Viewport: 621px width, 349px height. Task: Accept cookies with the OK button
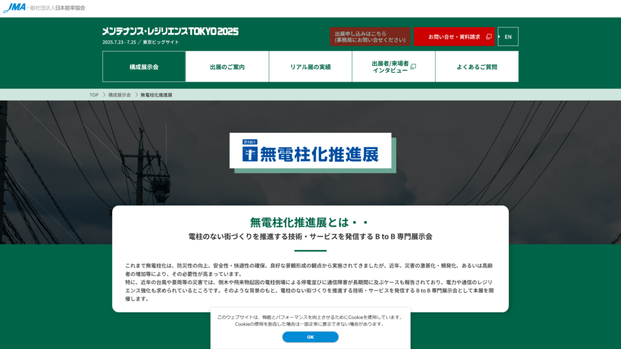(310, 337)
